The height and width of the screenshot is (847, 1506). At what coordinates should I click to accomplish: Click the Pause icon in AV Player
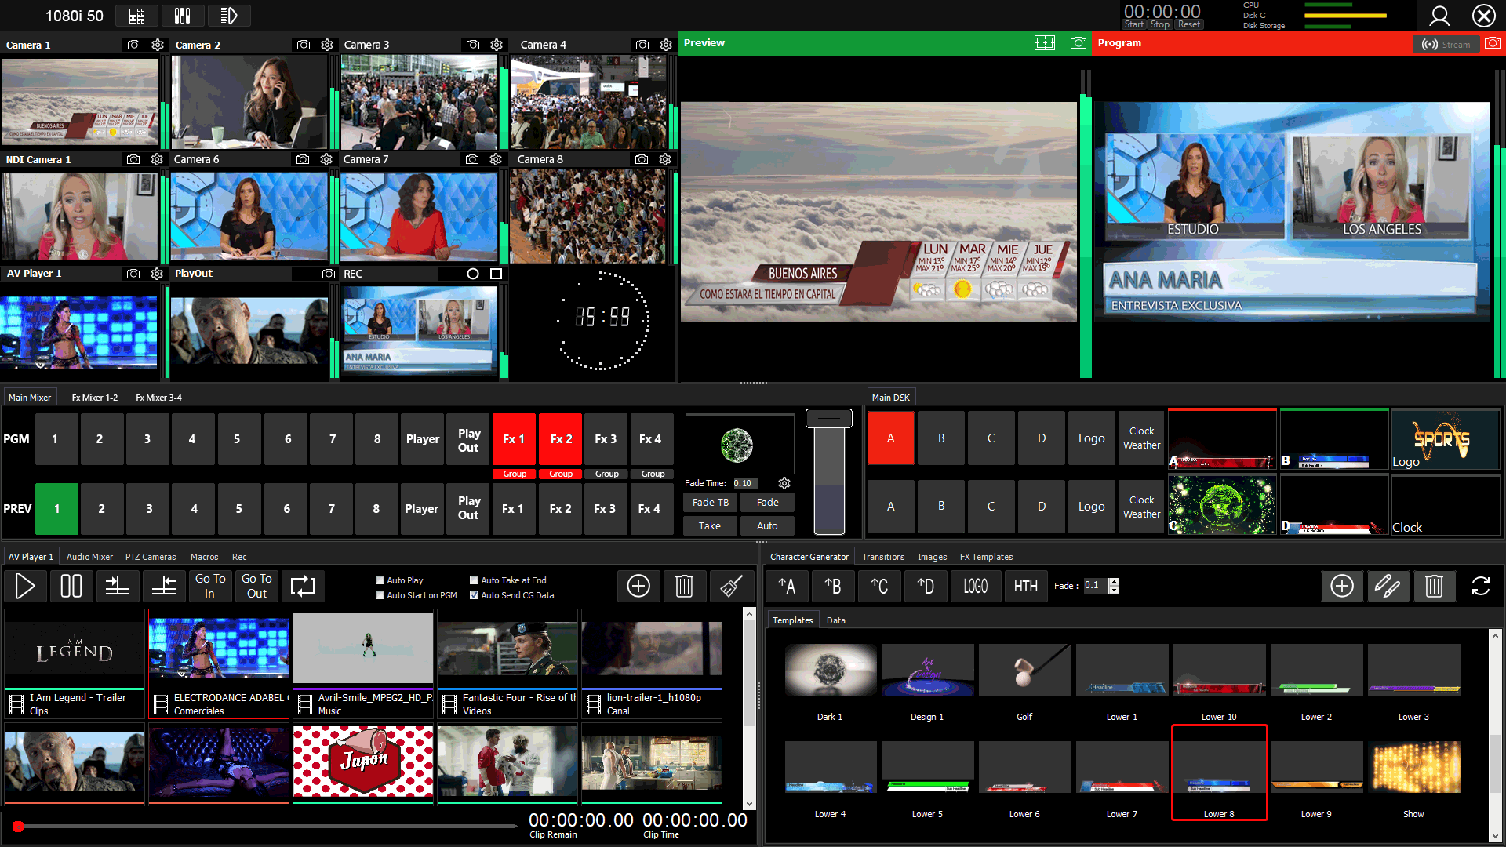[71, 586]
